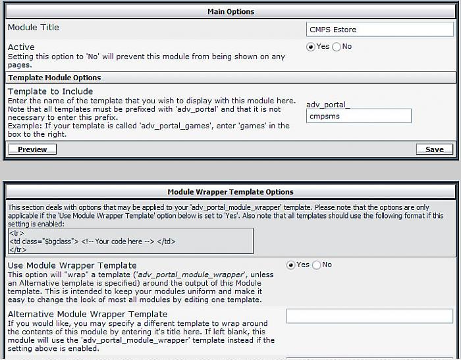Click the Template to Include label
The width and height of the screenshot is (461, 360).
pos(50,91)
